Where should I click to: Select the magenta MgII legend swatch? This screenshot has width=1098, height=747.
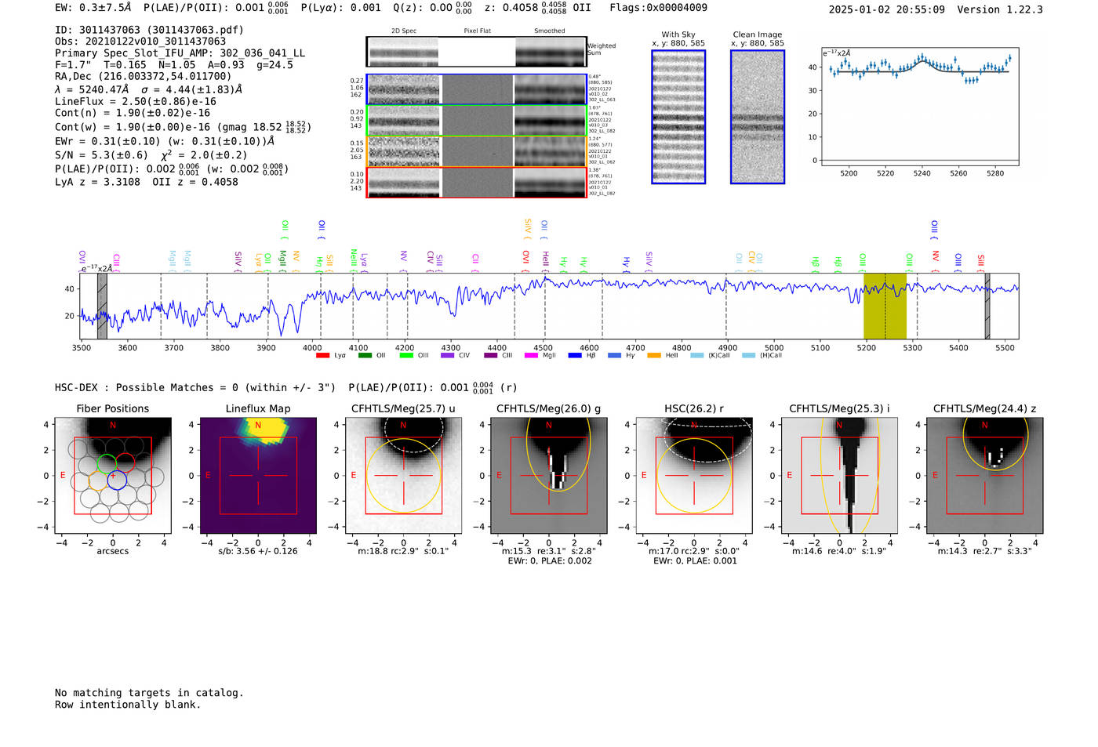531,355
